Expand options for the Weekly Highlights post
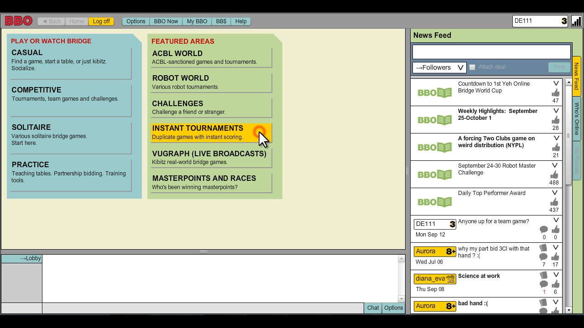This screenshot has width=584, height=328. 556,111
